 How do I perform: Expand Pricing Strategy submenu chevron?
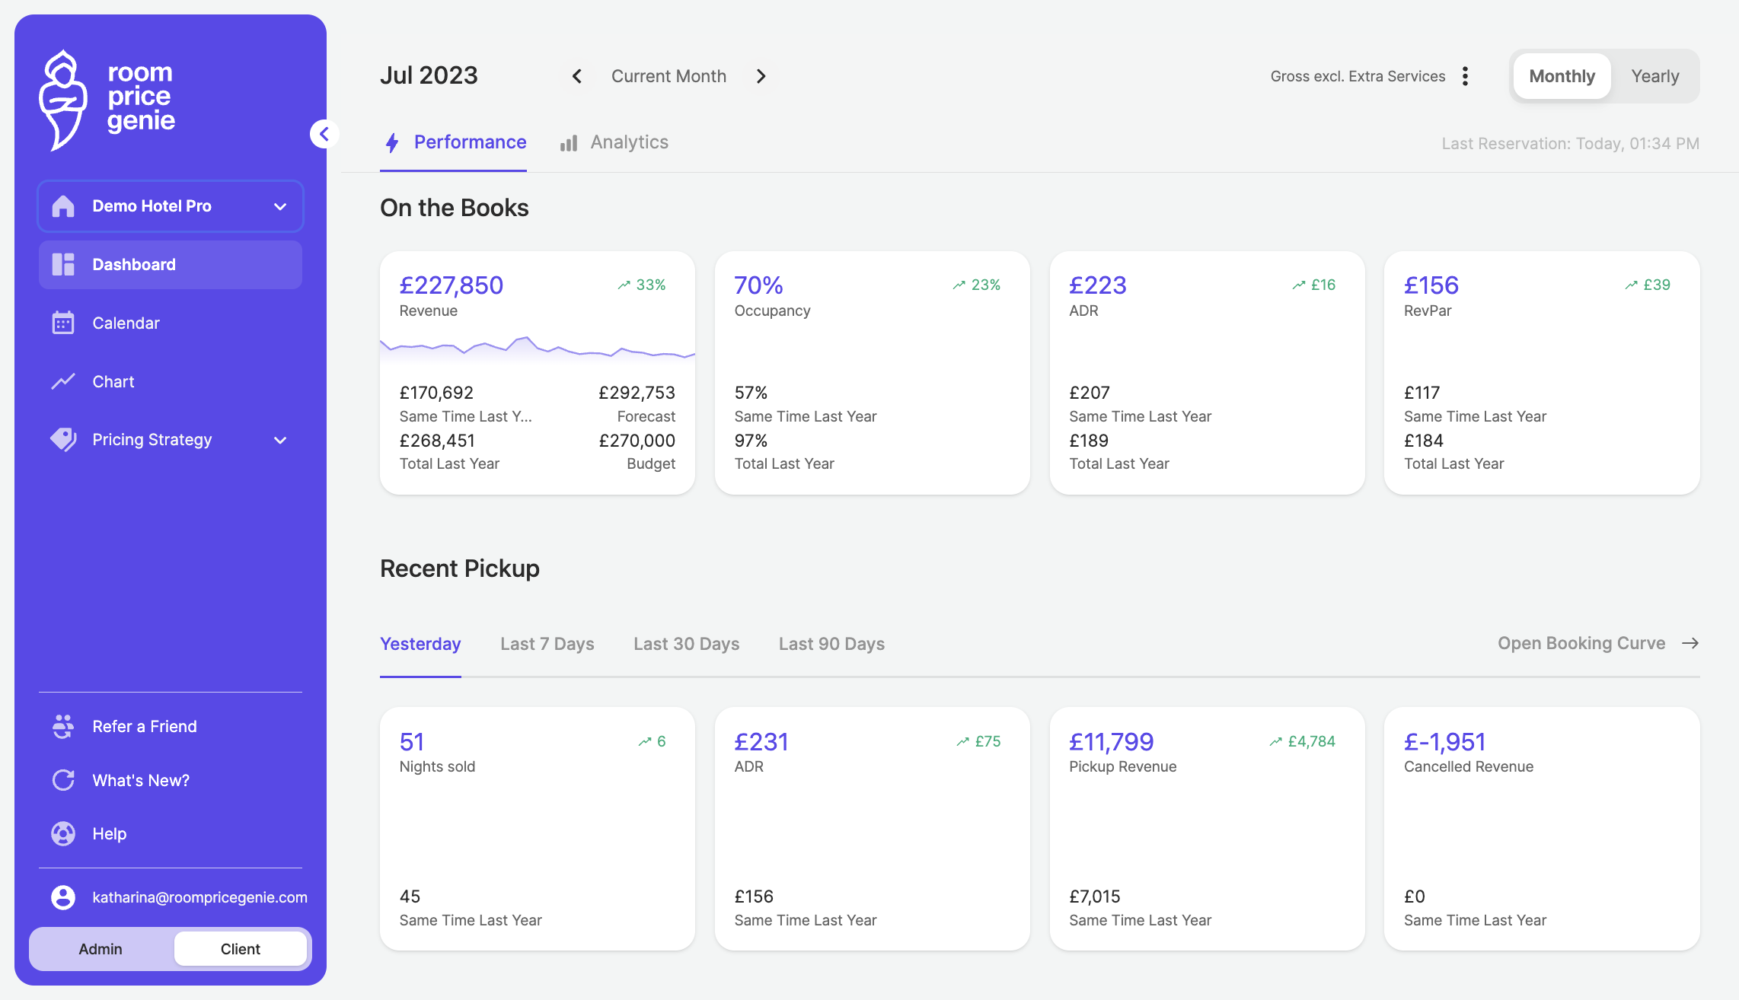pyautogui.click(x=280, y=440)
